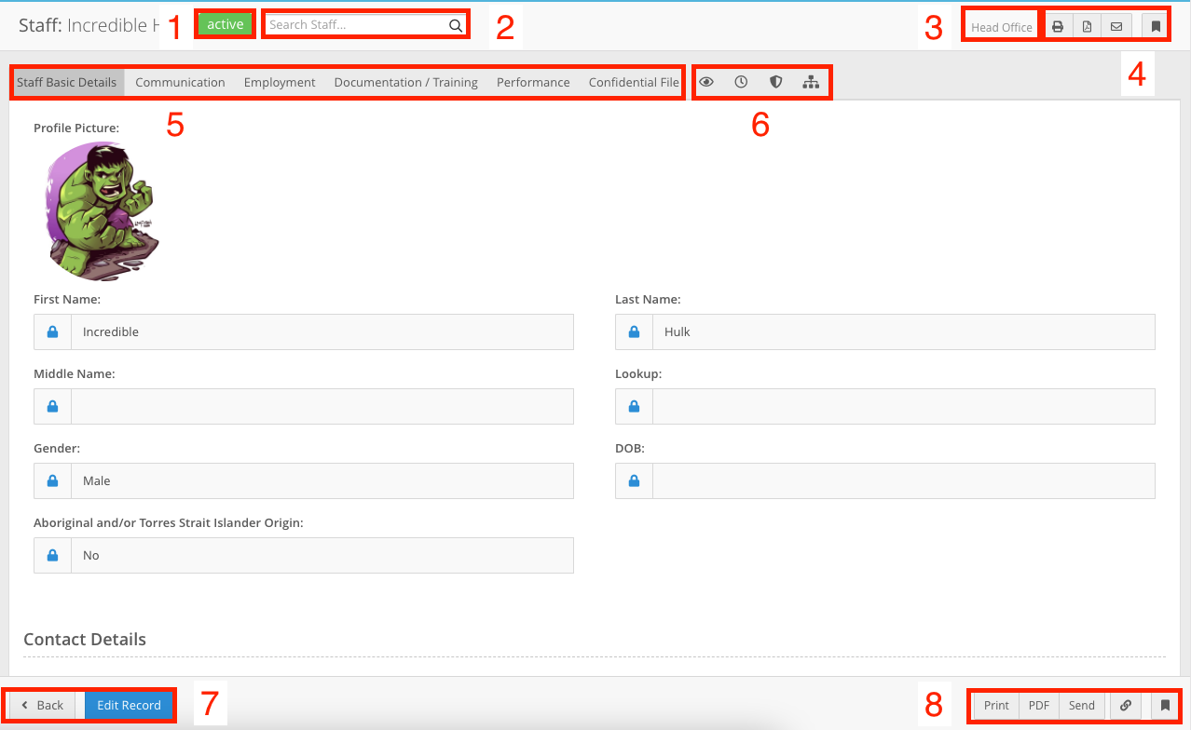1191x730 pixels.
Task: Open the Communication tab
Action: [180, 82]
